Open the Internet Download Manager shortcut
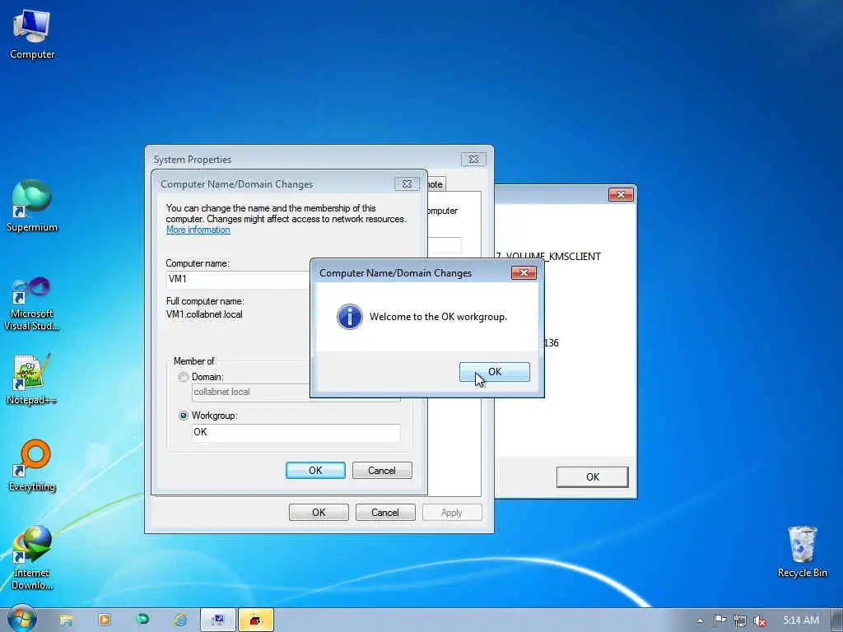 32,558
